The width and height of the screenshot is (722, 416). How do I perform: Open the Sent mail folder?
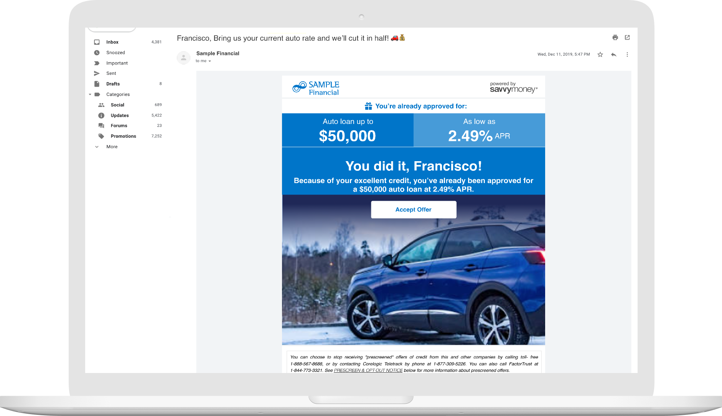tap(111, 73)
